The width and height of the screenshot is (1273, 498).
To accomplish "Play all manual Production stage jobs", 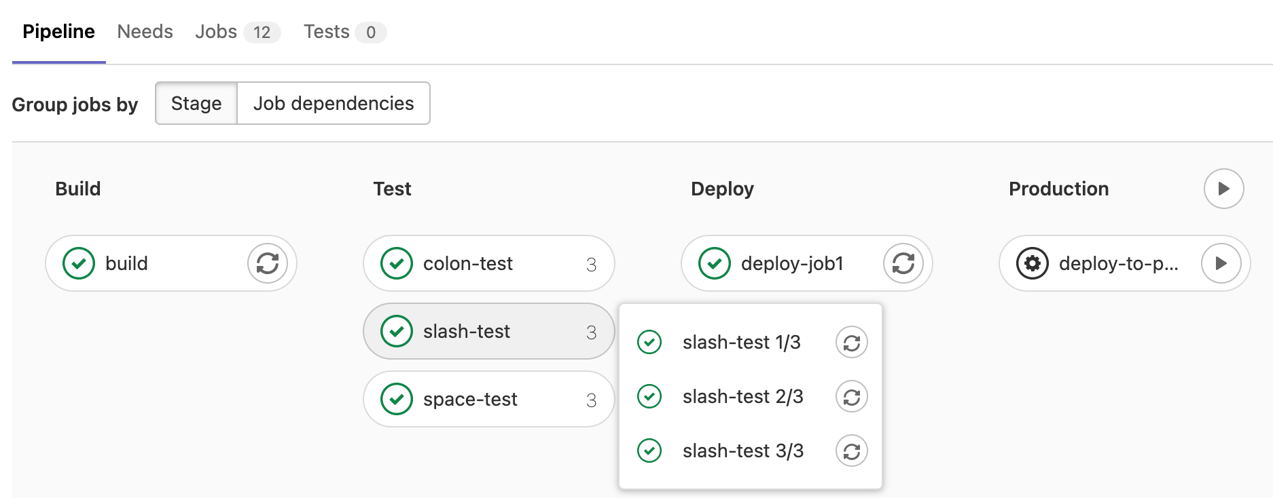I will click(1223, 189).
